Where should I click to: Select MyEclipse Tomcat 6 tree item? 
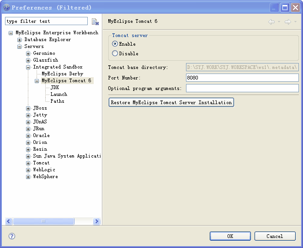[66, 80]
